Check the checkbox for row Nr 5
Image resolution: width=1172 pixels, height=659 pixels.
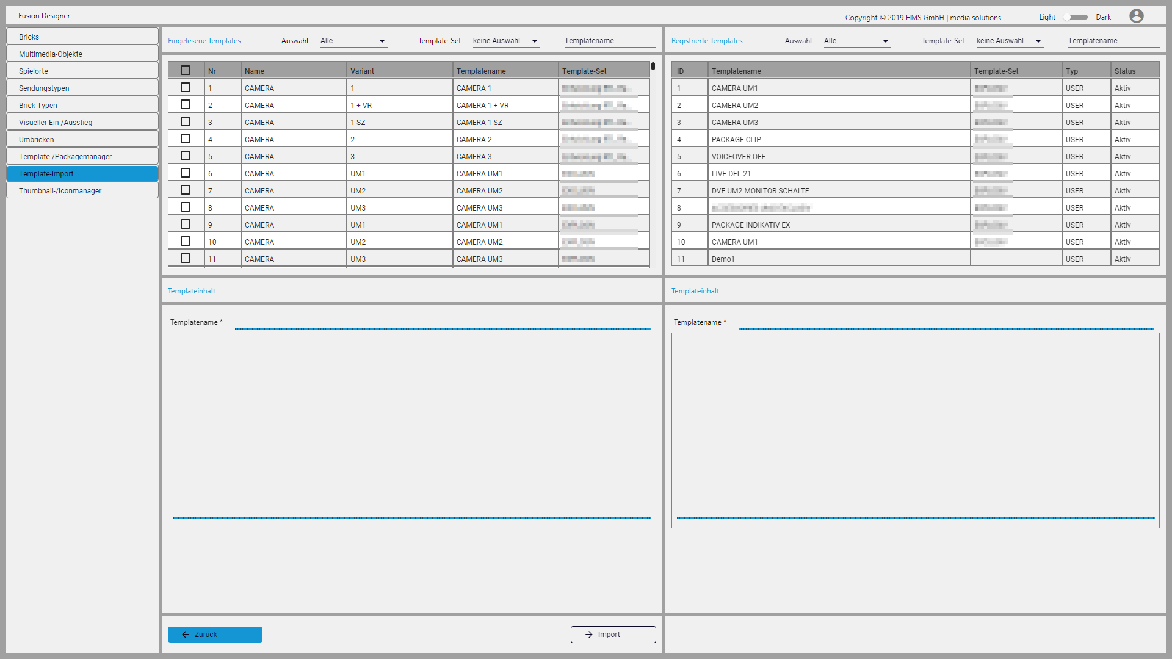coord(186,156)
